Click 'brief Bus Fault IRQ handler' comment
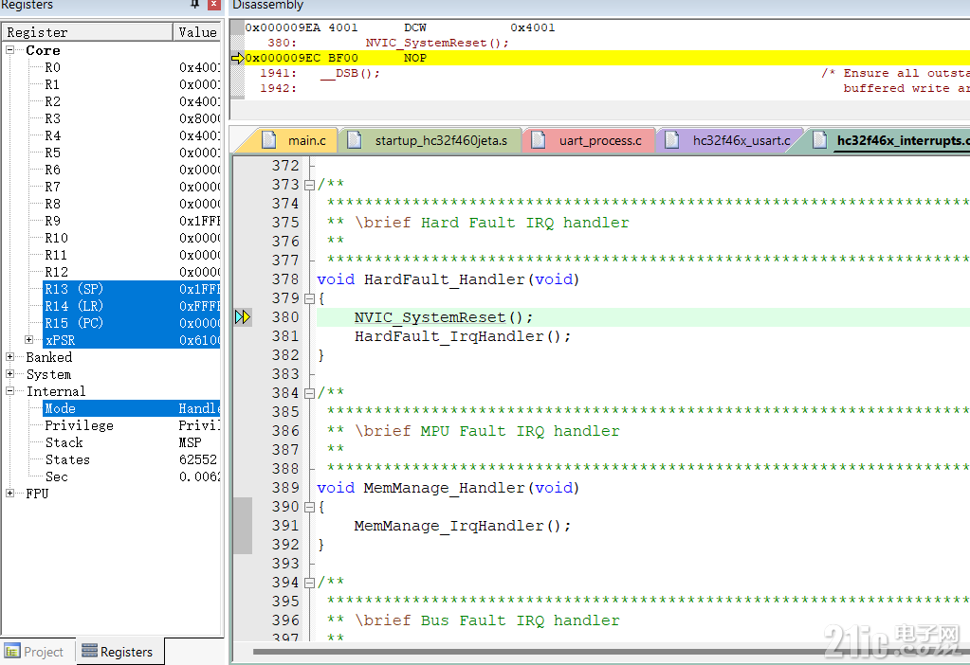Screen dimensions: 970x665 tap(486, 620)
